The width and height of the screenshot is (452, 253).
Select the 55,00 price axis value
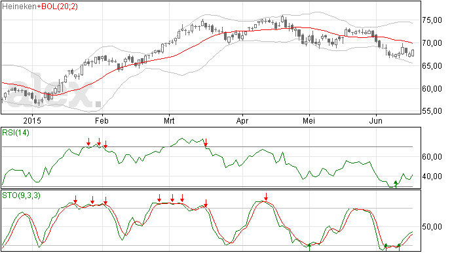click(432, 111)
